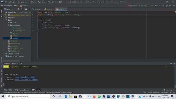Image resolution: width=176 pixels, height=99 pixels.
Task: Collapse the components folder
Action: click(x=8, y=25)
